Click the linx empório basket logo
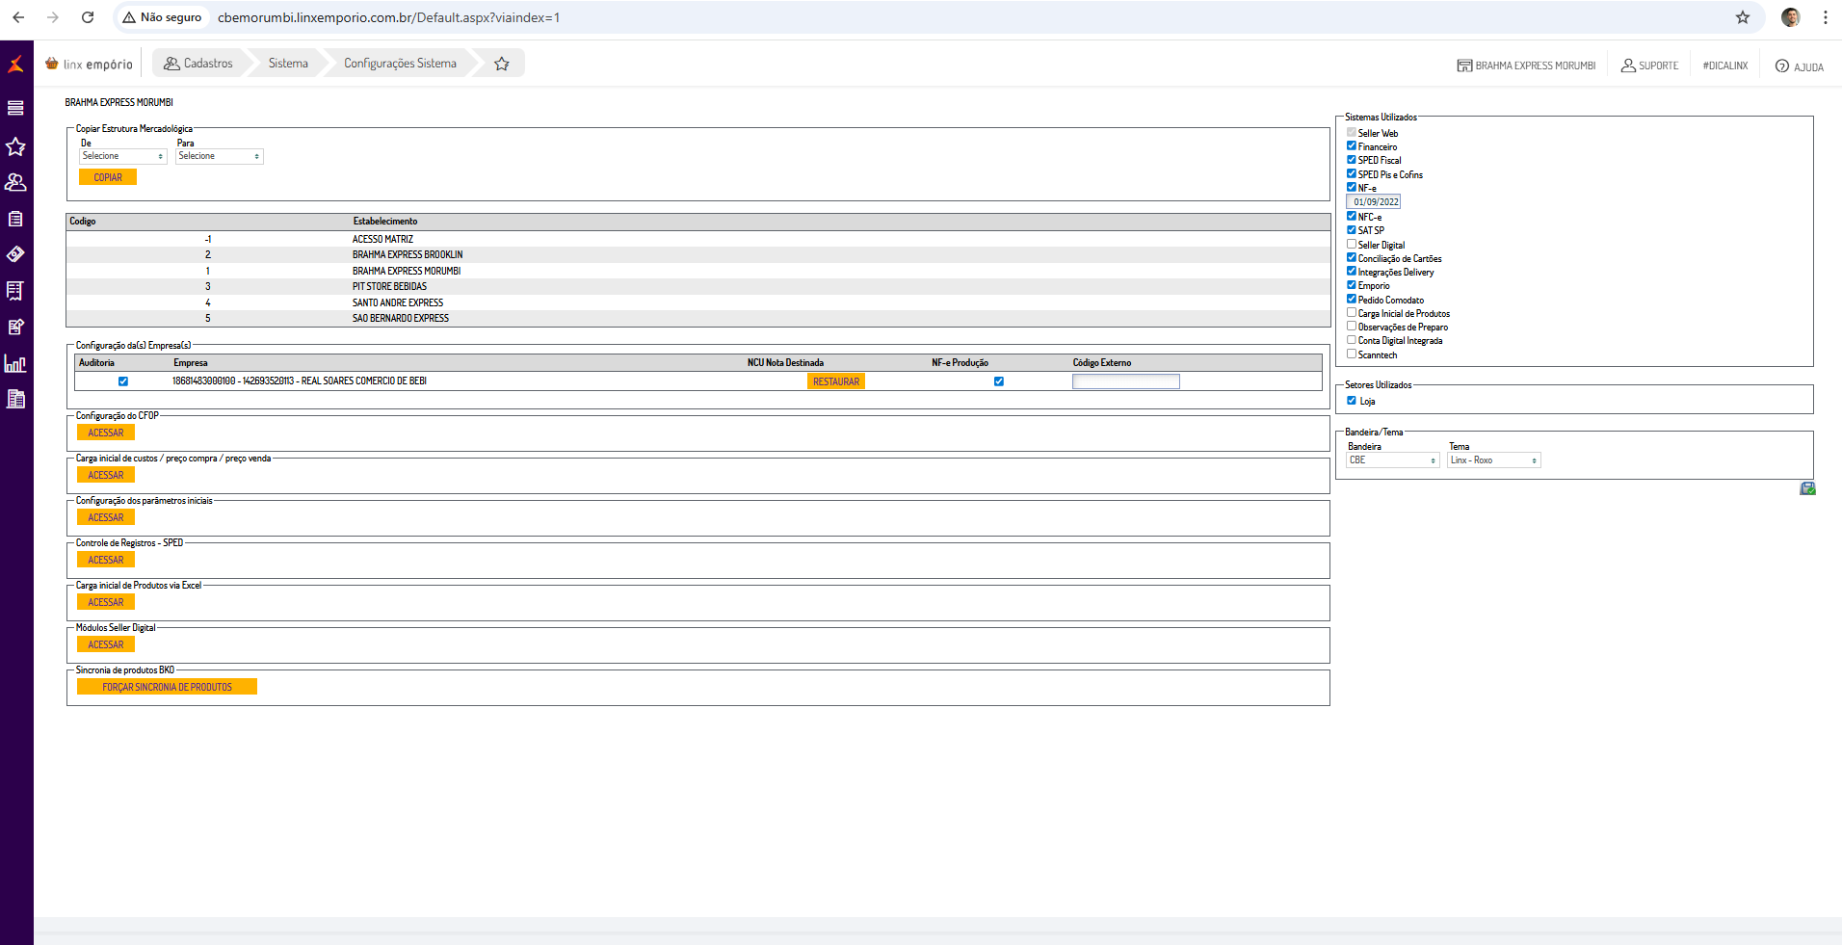Image resolution: width=1842 pixels, height=945 pixels. coord(89,65)
